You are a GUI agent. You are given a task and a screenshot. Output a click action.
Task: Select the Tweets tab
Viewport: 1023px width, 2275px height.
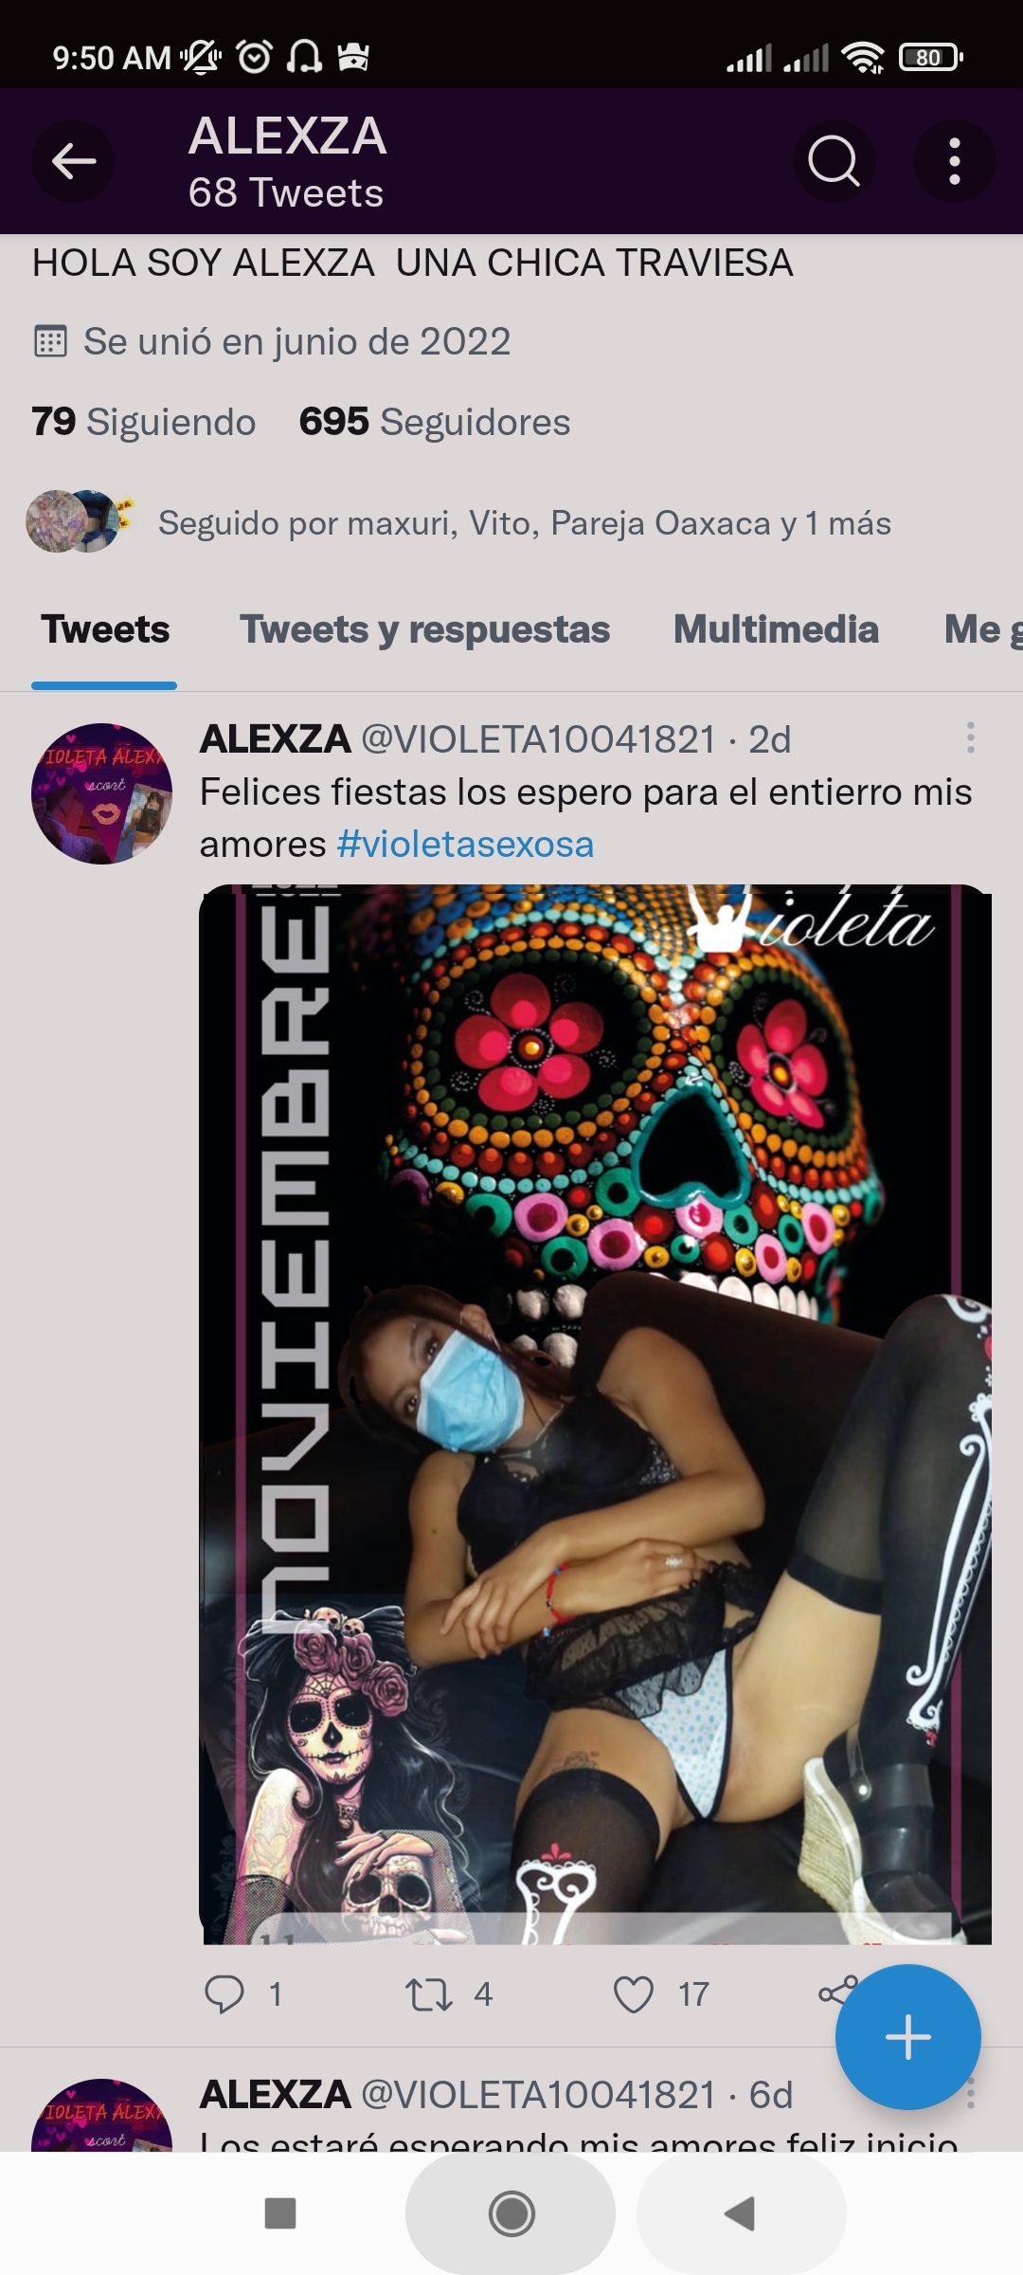[105, 629]
